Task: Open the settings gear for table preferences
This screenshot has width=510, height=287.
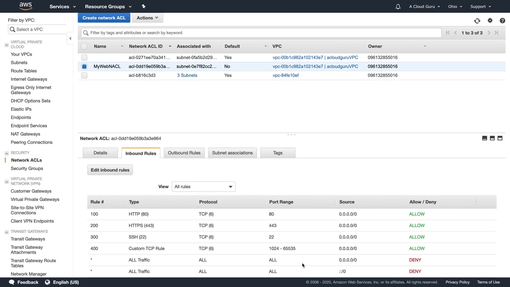Action: pyautogui.click(x=490, y=20)
